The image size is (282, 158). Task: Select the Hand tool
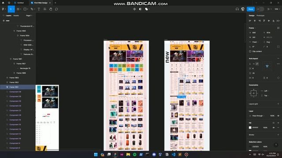tap(51, 9)
